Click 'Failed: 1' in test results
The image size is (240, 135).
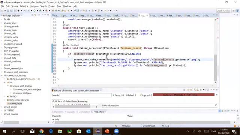[x=131, y=95]
